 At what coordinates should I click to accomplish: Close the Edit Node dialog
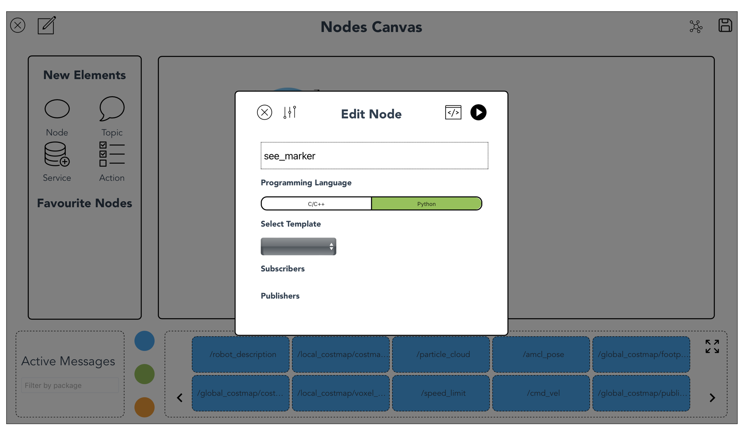point(264,112)
